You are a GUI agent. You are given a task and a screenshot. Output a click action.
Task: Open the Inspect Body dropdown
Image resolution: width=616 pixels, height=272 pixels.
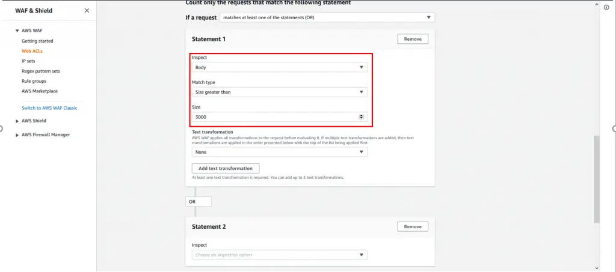280,67
